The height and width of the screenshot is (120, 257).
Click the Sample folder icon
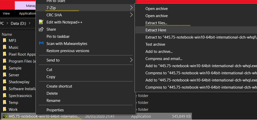[x=5, y=68]
